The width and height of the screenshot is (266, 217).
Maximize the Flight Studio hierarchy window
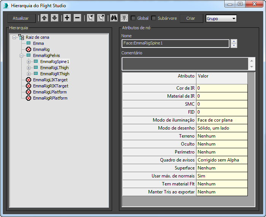tap(240, 4)
